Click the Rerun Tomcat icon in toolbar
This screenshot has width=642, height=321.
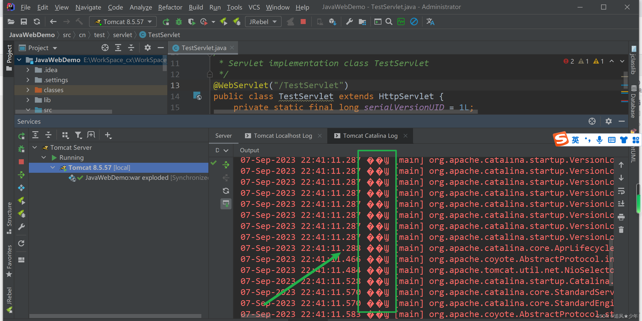pos(166,22)
